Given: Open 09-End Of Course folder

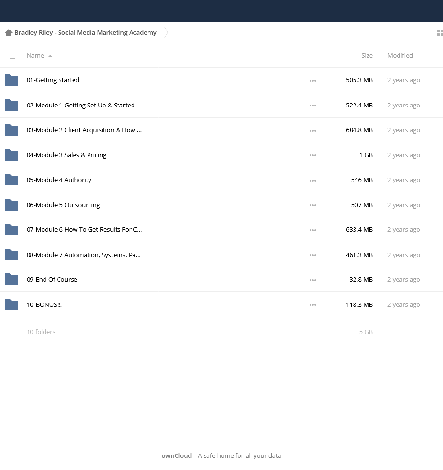Looking at the screenshot, I should pos(52,279).
